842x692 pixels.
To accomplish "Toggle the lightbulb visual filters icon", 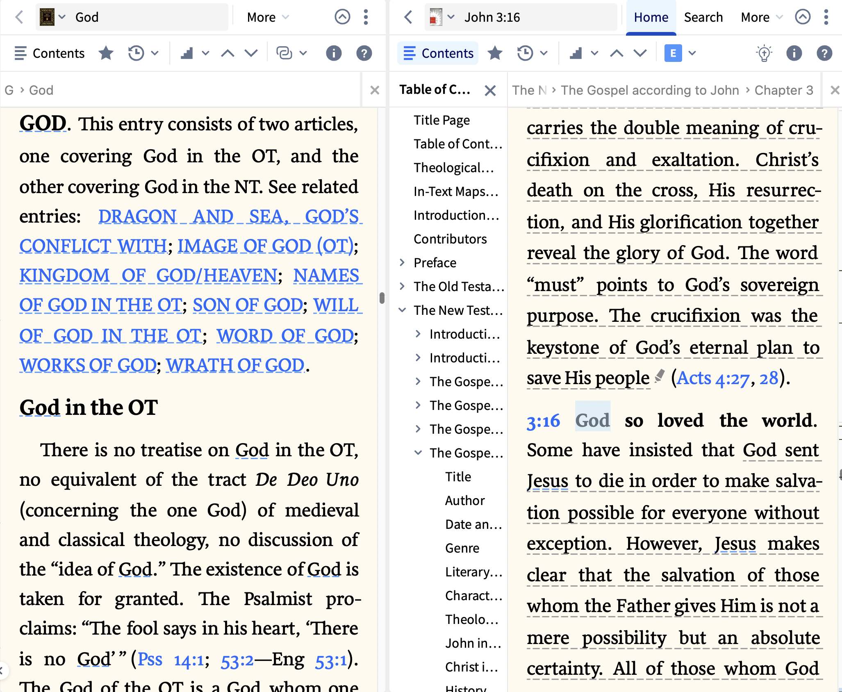I will (x=764, y=53).
